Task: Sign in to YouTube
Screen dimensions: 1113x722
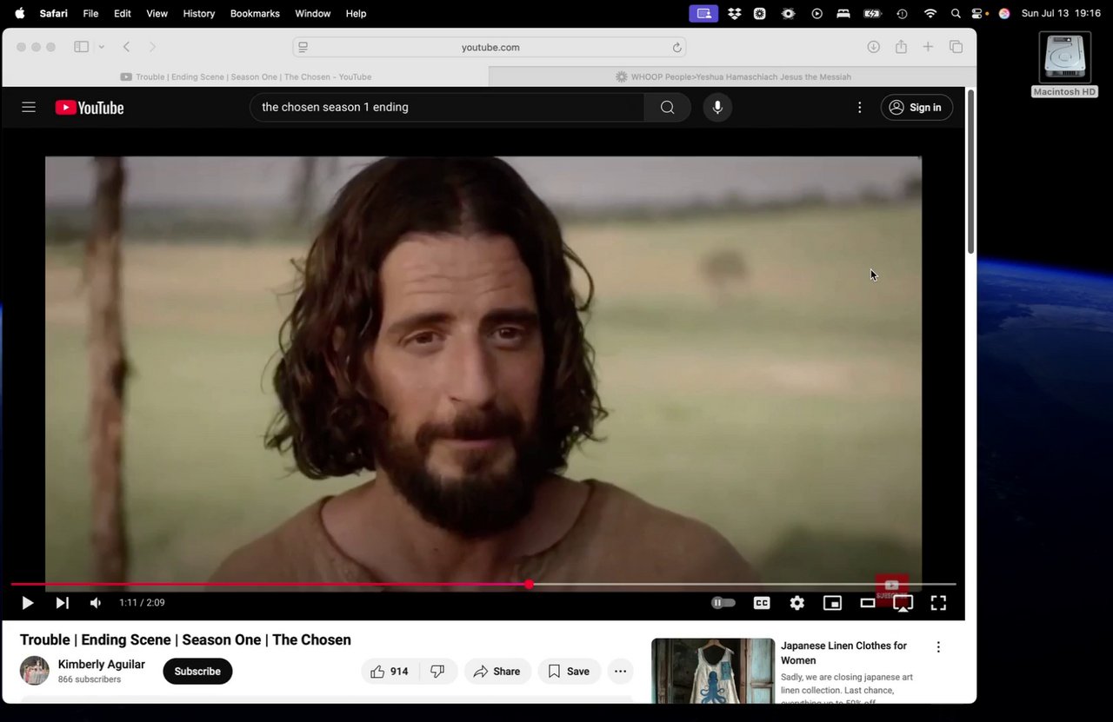Action: (916, 107)
